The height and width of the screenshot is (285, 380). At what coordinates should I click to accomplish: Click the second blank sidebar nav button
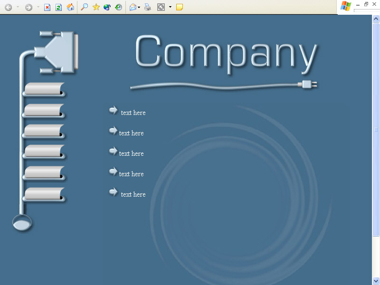click(x=44, y=111)
